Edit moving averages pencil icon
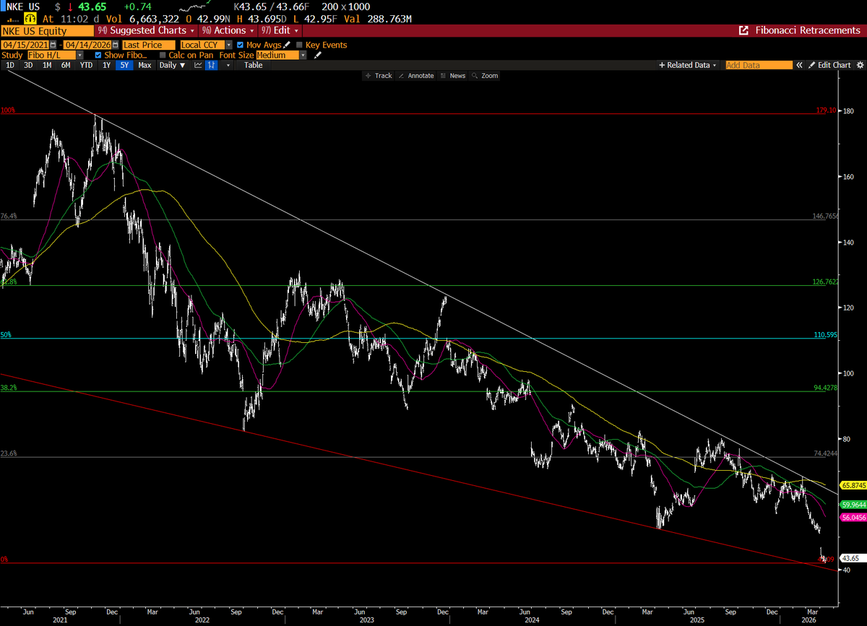This screenshot has height=626, width=867. tap(287, 45)
